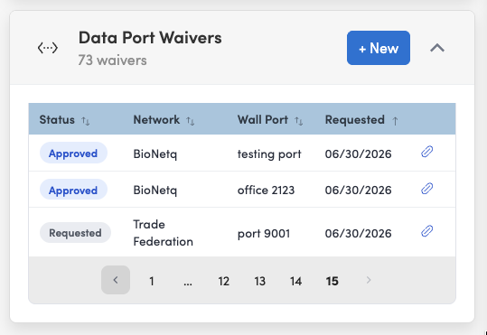Click the testing port cell

pos(269,154)
